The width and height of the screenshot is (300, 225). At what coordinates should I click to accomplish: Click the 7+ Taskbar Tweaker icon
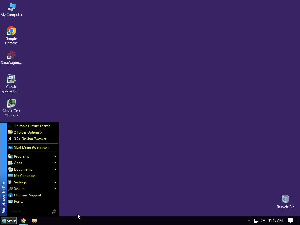[x=11, y=139]
